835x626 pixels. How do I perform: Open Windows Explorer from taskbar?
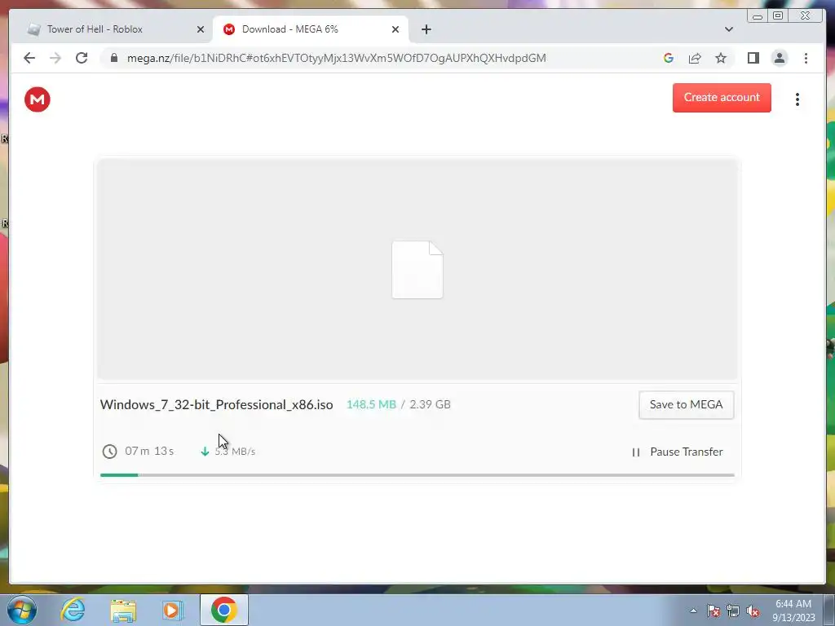(x=123, y=611)
